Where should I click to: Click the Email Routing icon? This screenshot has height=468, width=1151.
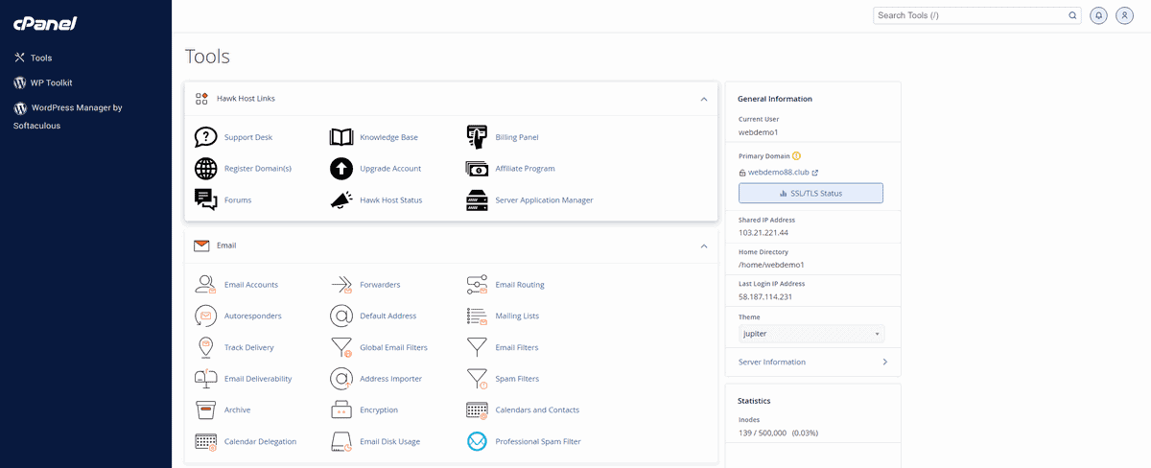(478, 285)
